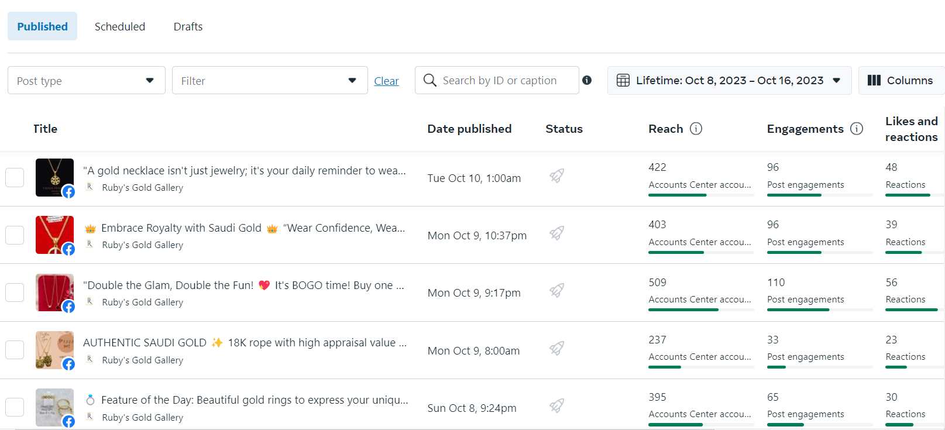Open the Columns settings button
The image size is (945, 430).
pos(901,81)
